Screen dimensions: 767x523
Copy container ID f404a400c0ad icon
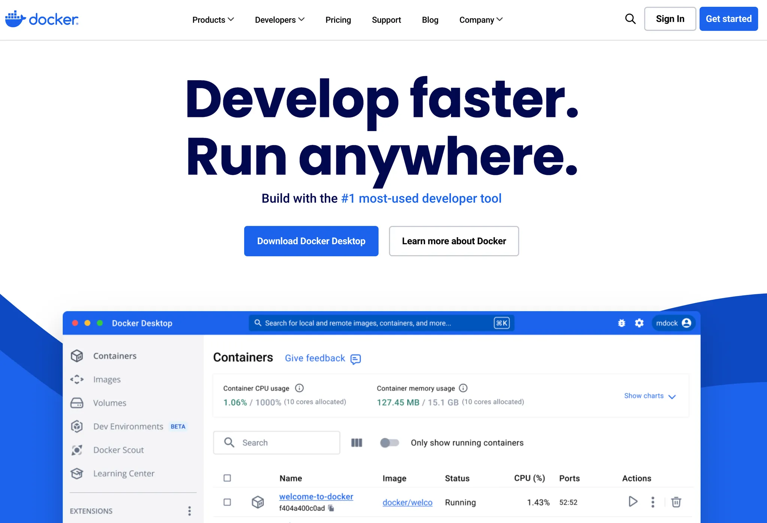tap(331, 508)
